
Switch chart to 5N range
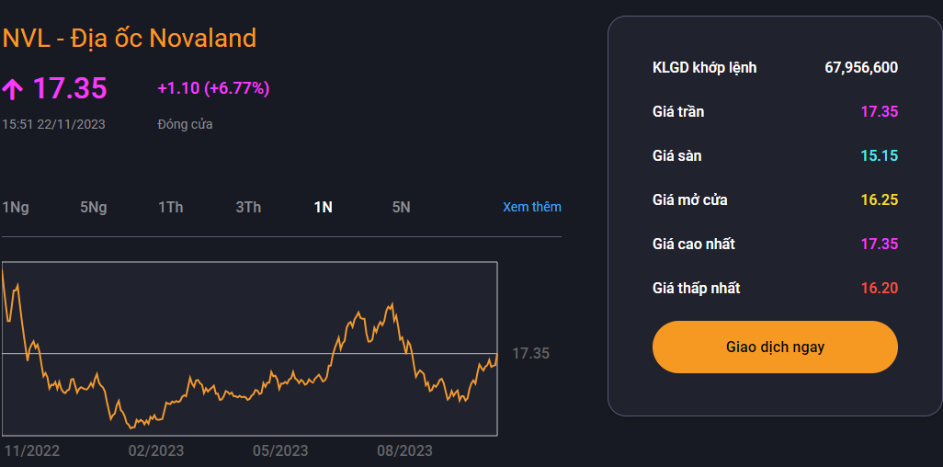pos(401,207)
